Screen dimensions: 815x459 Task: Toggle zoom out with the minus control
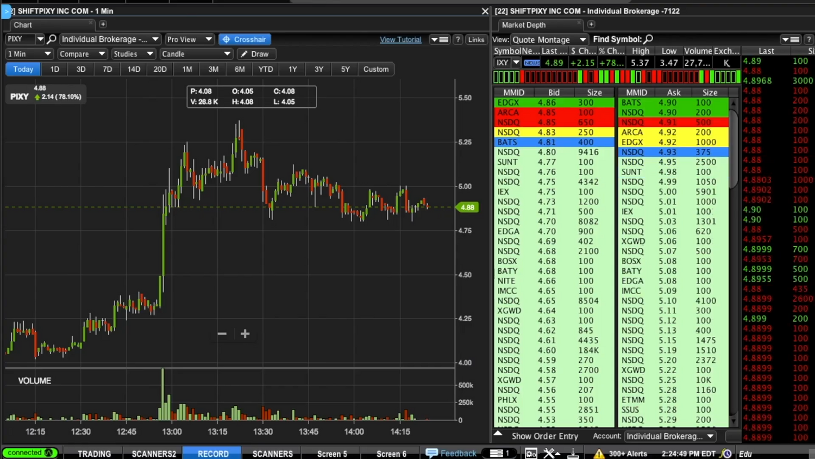tap(222, 334)
